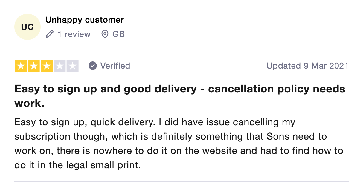Click the Verified checkmark badge icon
Viewport: 363px width, 185px height.
93,66
